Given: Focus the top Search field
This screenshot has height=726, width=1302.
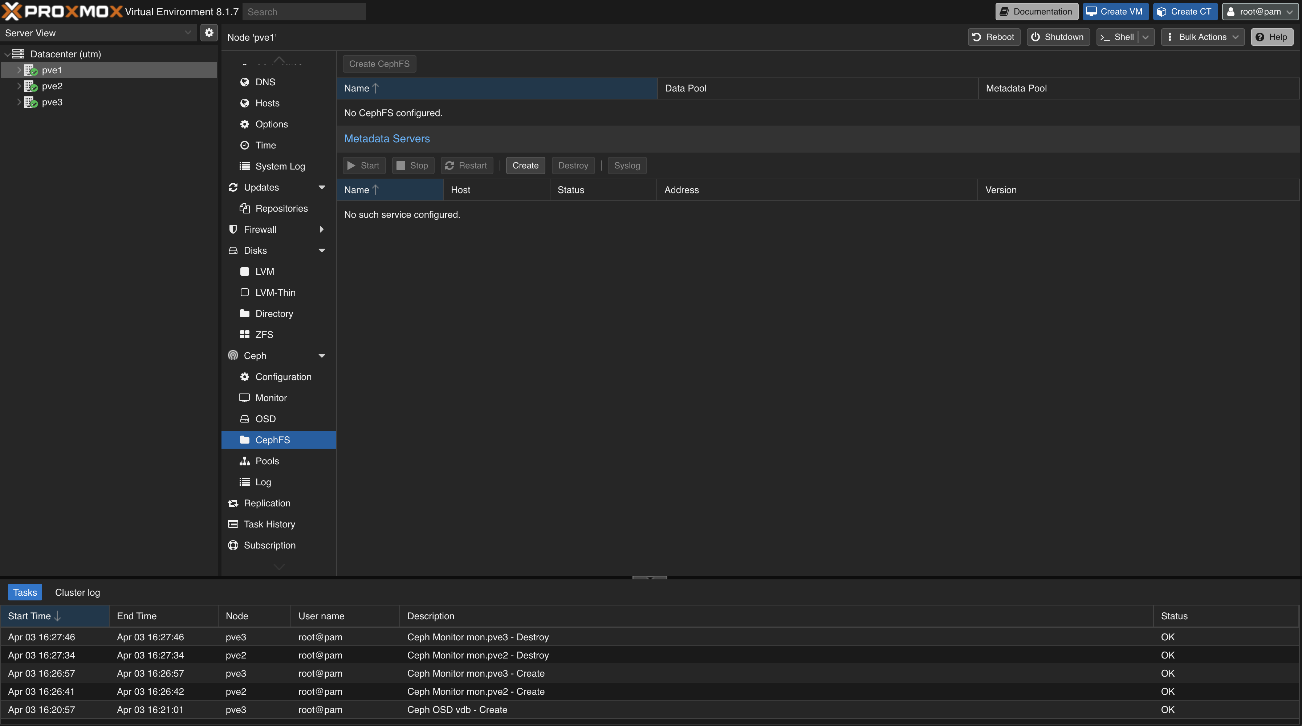Looking at the screenshot, I should point(304,12).
